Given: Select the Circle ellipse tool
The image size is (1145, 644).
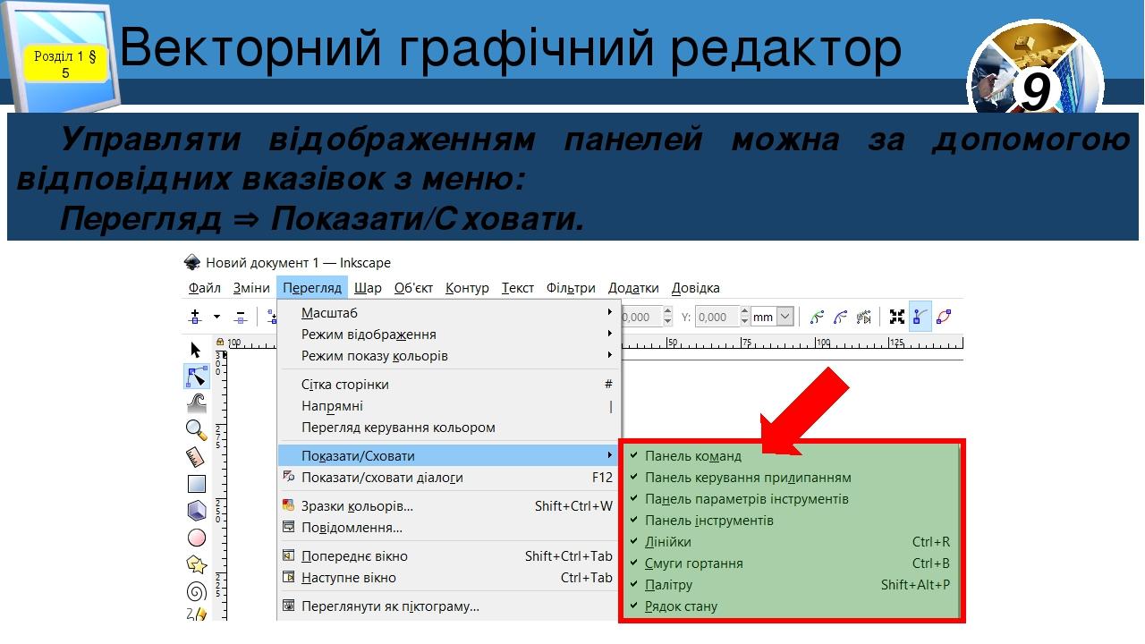Looking at the screenshot, I should (x=197, y=538).
